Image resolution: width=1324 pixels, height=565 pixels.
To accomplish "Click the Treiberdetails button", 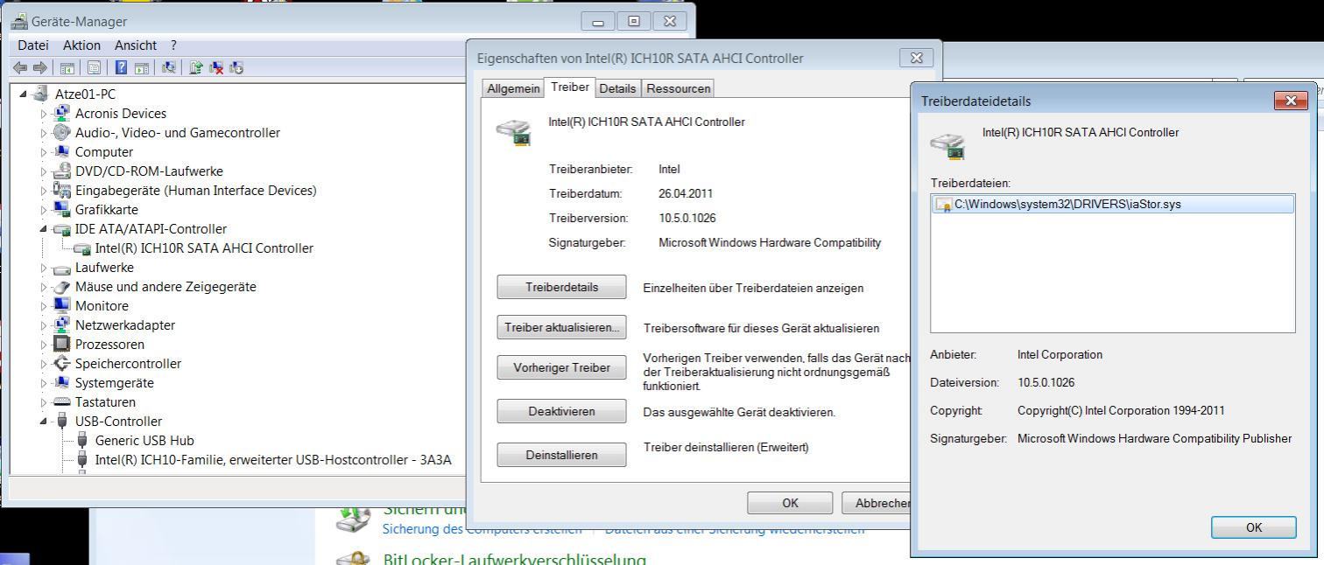I will [561, 287].
